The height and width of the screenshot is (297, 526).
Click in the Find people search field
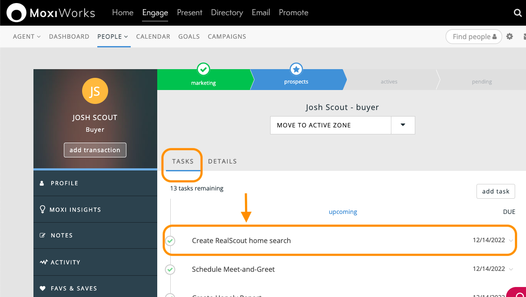[474, 37]
